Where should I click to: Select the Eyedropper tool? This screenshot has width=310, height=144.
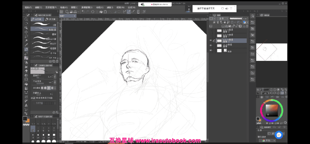26,45
